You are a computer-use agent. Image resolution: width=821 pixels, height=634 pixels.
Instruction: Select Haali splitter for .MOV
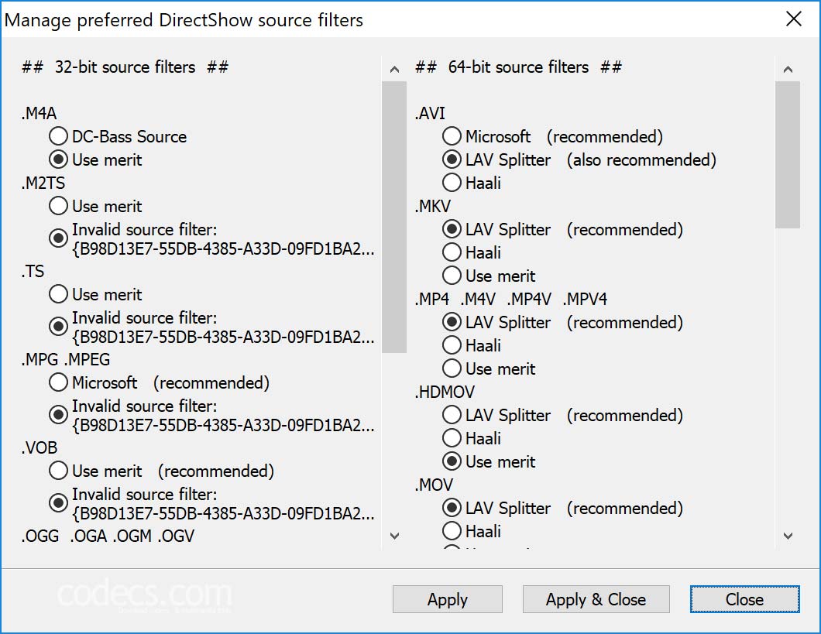coord(452,531)
